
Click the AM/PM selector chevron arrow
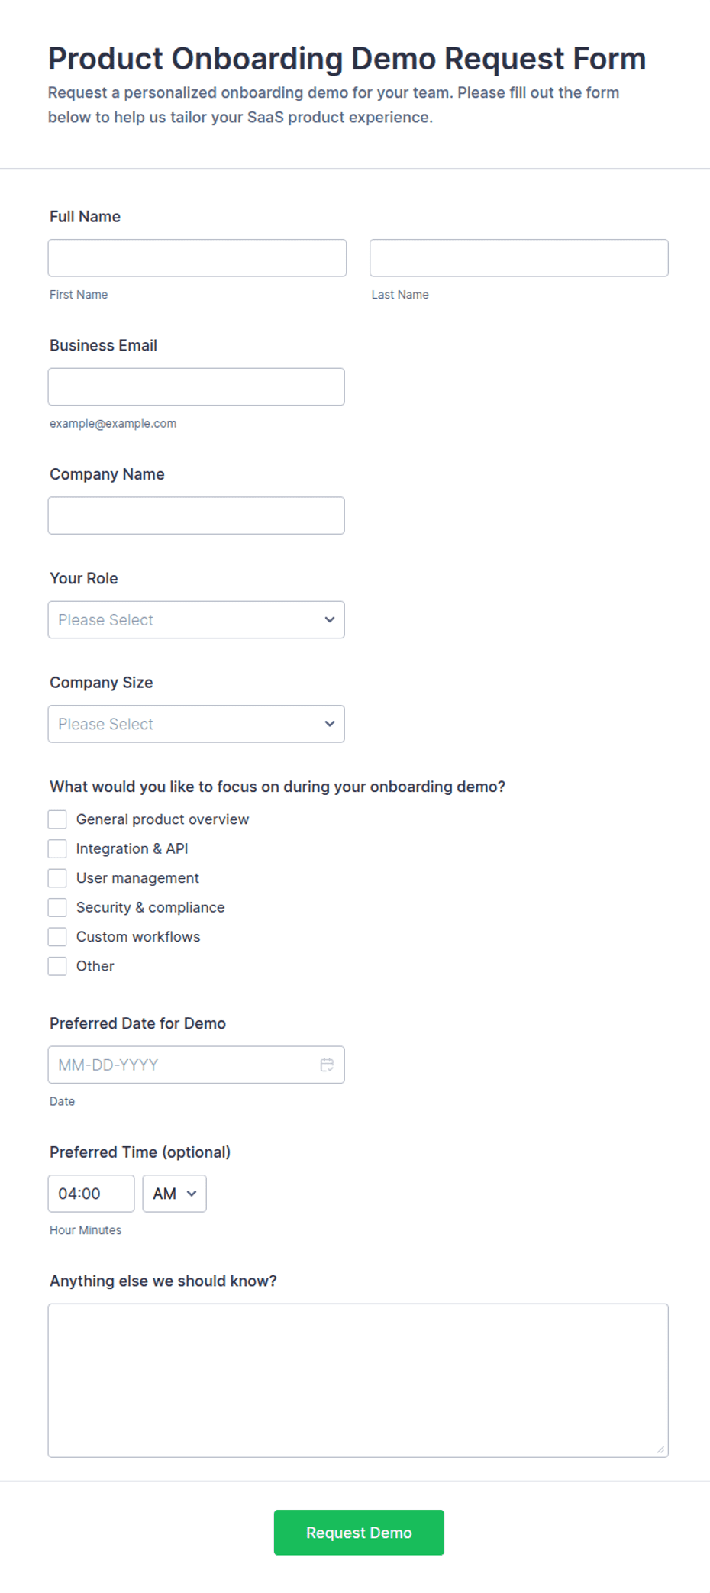(192, 1194)
